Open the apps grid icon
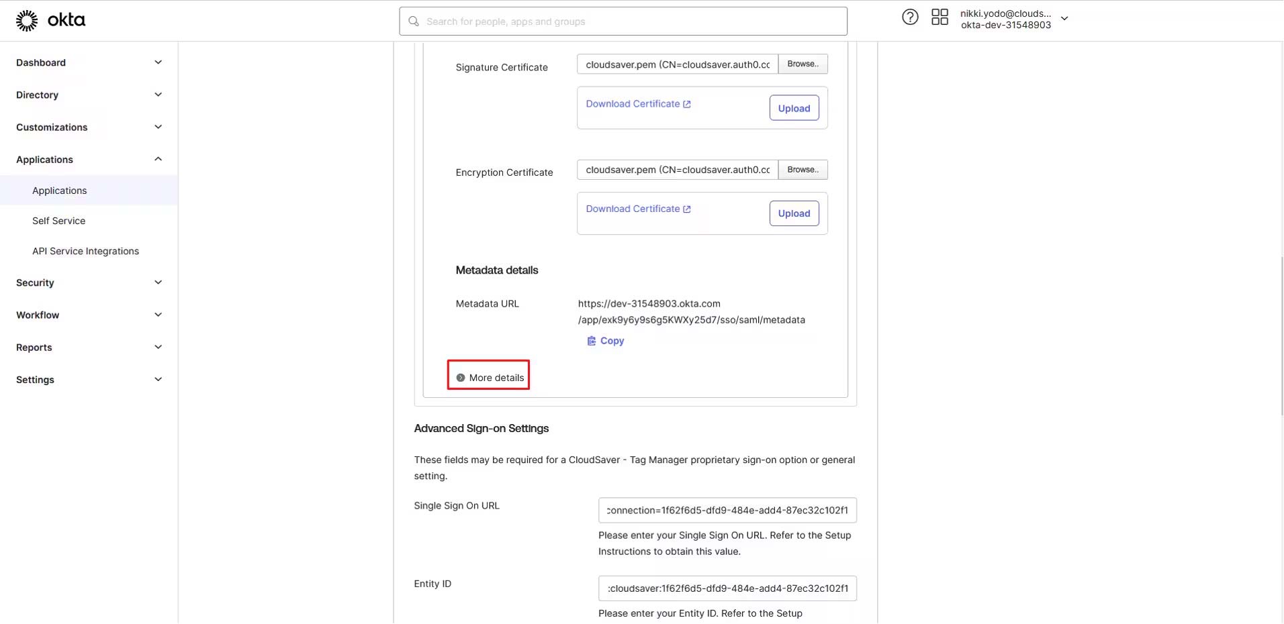 (x=939, y=17)
